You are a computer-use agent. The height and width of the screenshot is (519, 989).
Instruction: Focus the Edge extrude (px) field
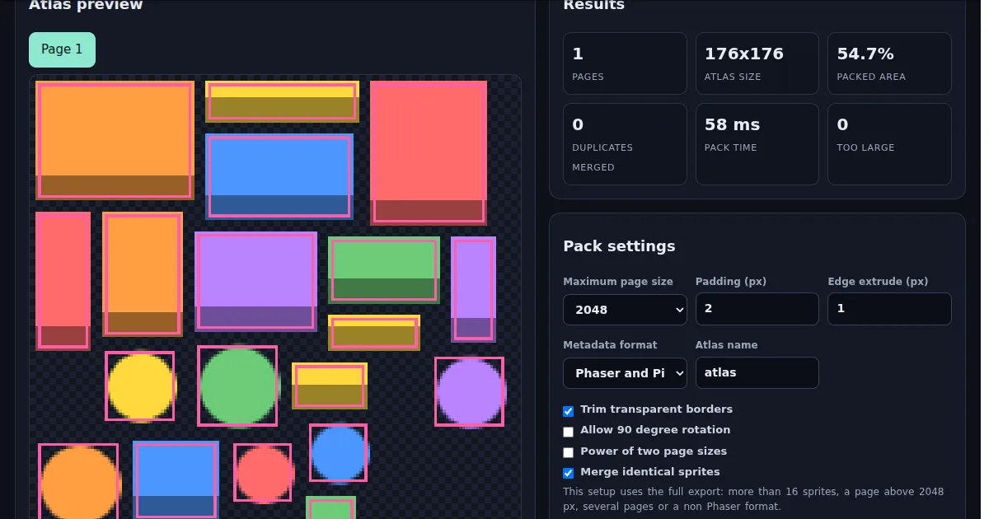(889, 309)
